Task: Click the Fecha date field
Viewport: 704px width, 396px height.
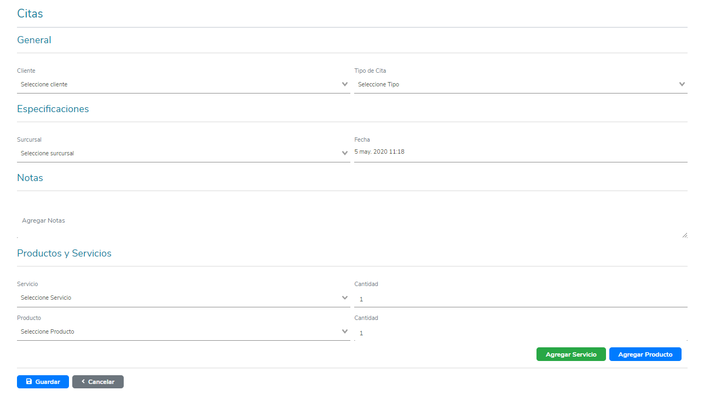Action: [x=520, y=152]
